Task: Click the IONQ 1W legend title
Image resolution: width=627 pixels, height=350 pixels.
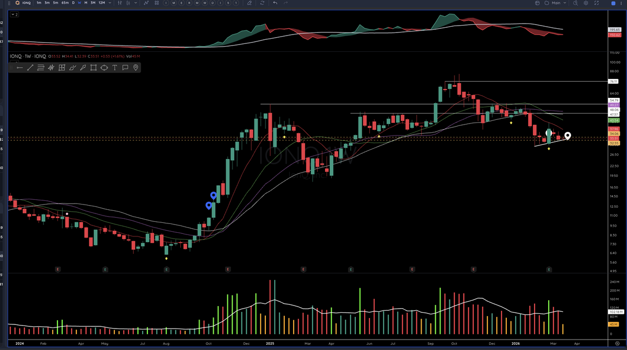Action: pyautogui.click(x=28, y=56)
